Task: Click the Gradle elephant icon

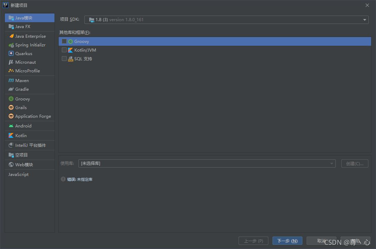Action: tap(11, 89)
